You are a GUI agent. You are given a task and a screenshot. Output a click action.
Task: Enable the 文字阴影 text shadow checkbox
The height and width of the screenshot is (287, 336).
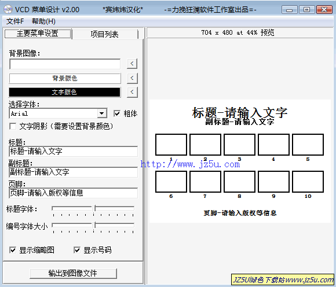pos(13,126)
